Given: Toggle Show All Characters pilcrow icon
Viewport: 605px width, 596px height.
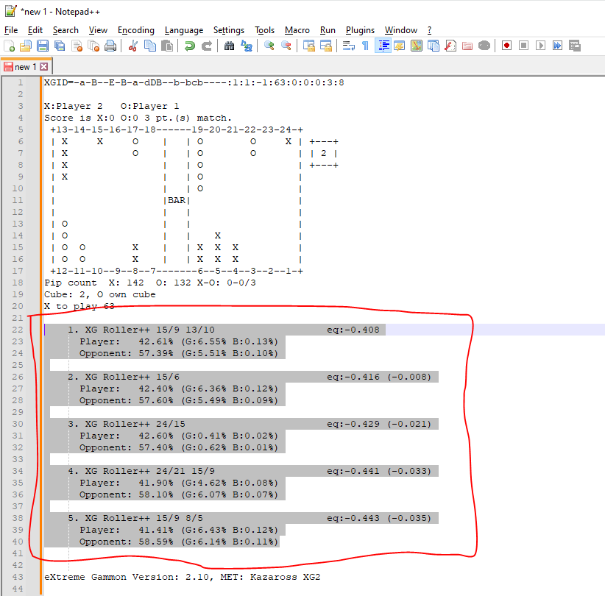Looking at the screenshot, I should [365, 46].
